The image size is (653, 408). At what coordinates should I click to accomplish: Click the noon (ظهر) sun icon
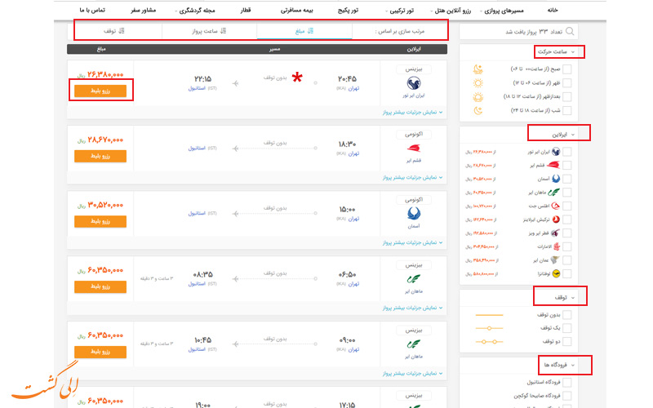(x=478, y=83)
